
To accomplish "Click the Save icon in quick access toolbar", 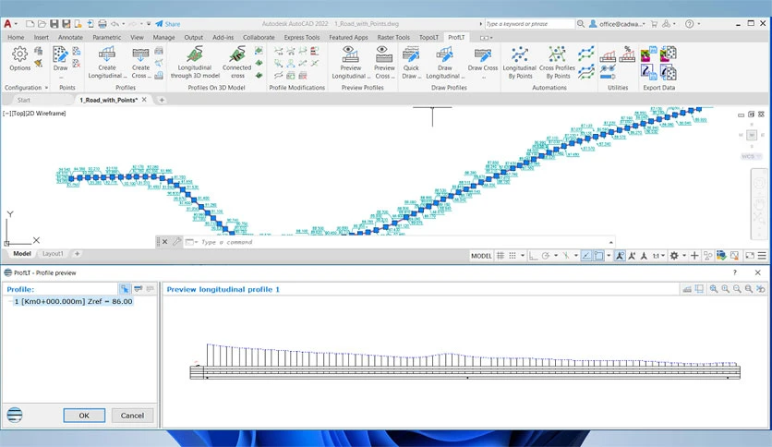I will pos(54,24).
